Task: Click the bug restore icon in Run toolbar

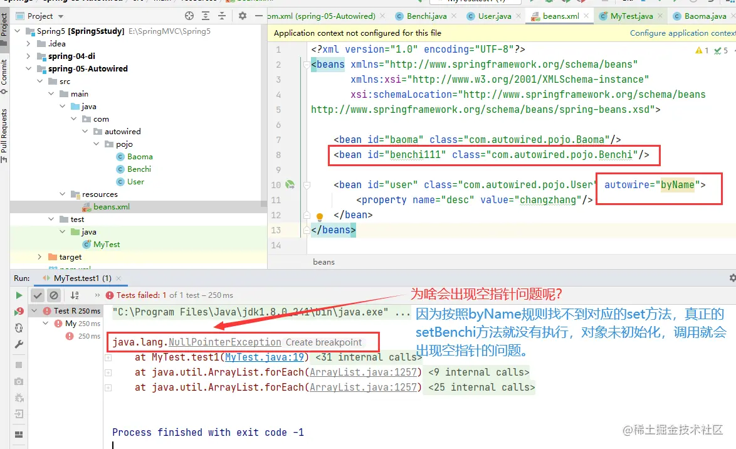Action: 19,398
